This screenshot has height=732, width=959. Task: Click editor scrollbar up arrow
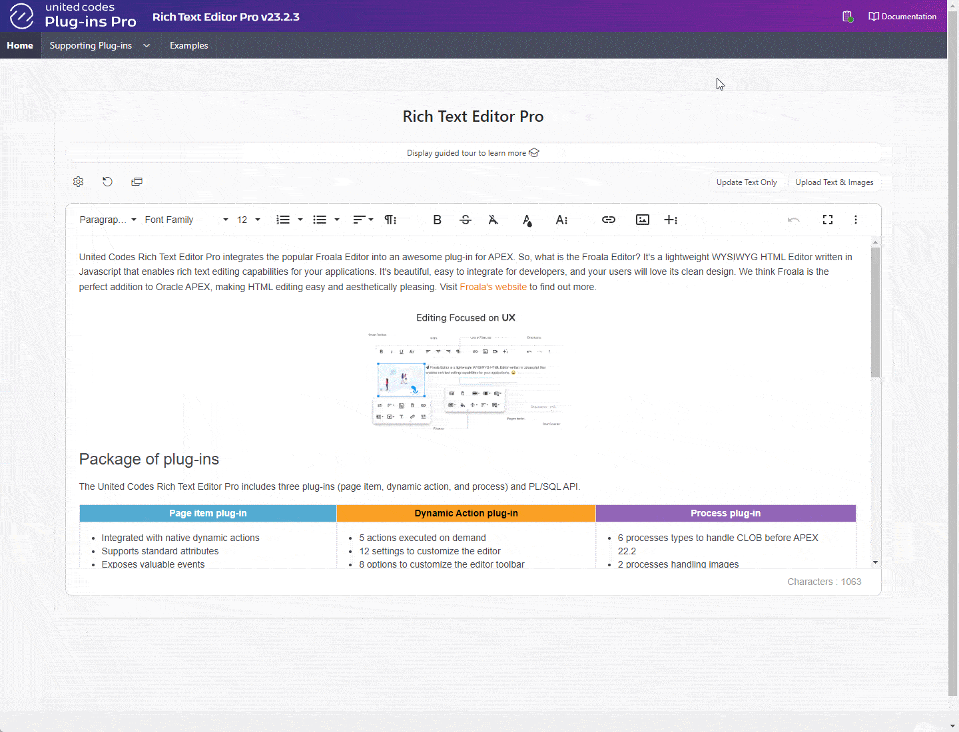[x=876, y=242]
